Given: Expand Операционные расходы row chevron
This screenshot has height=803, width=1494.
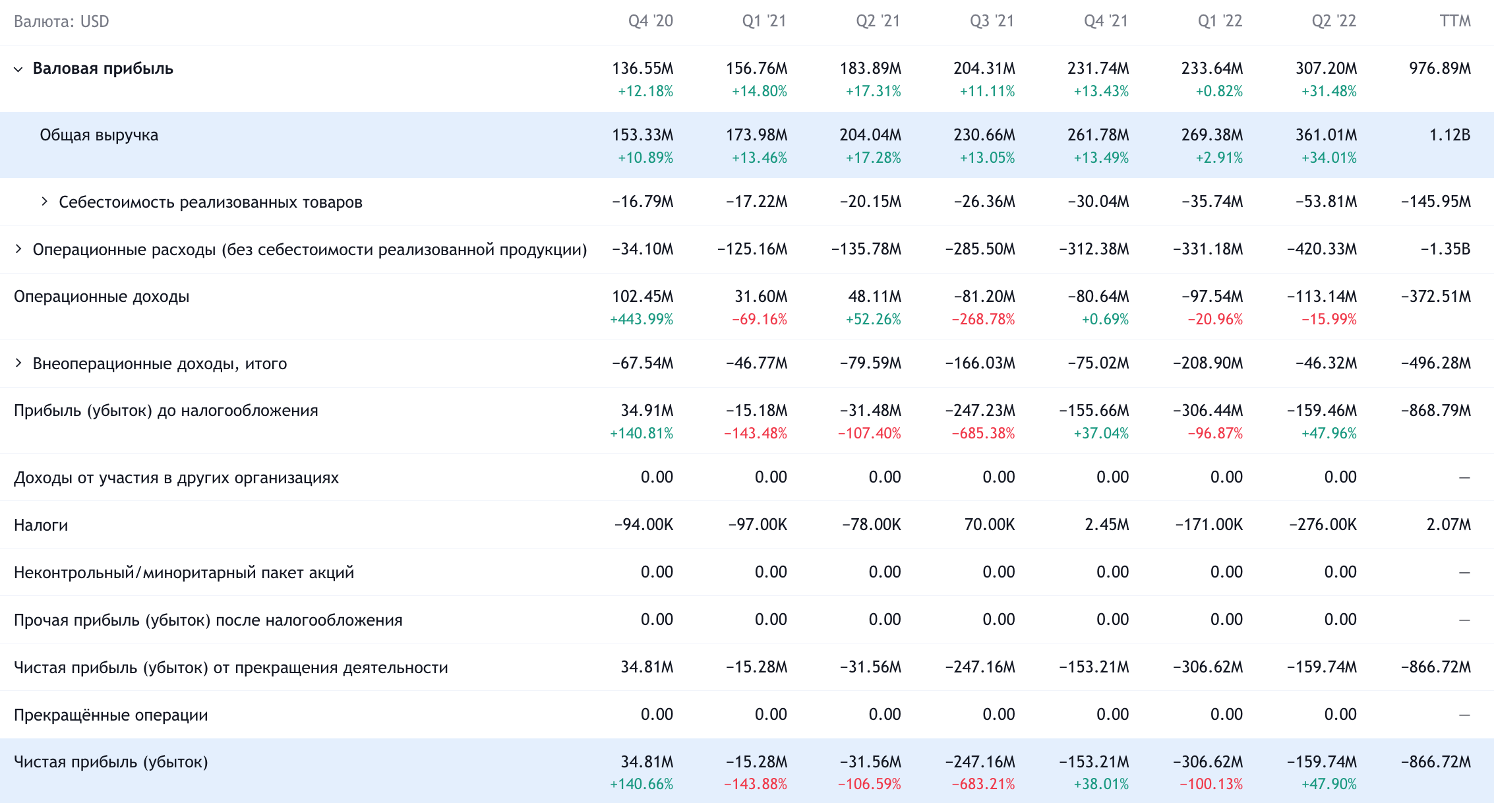Looking at the screenshot, I should (x=18, y=249).
